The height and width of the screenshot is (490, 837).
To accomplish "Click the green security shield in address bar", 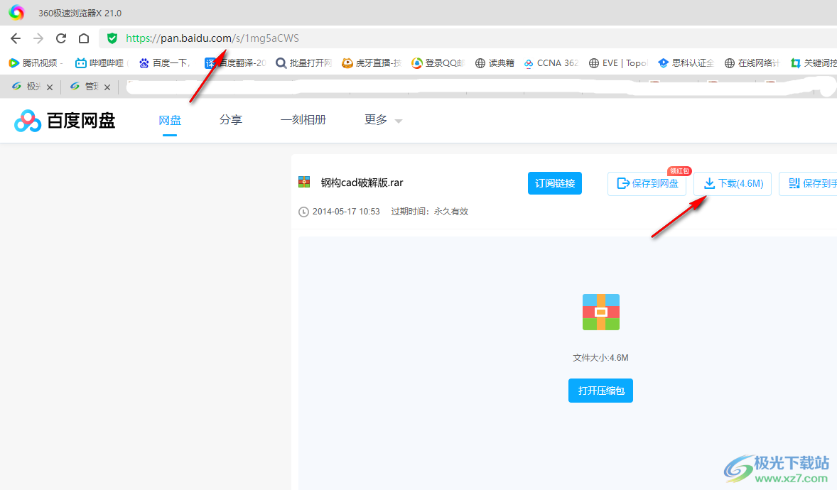I will 112,38.
